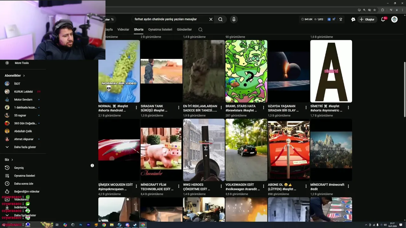Click the blue IQ extension icon
This screenshot has width=406, height=228.
click(329, 19)
